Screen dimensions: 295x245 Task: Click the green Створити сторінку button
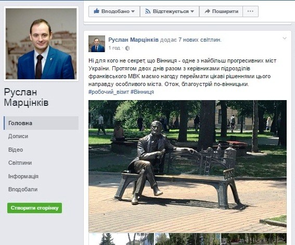[x=35, y=208]
